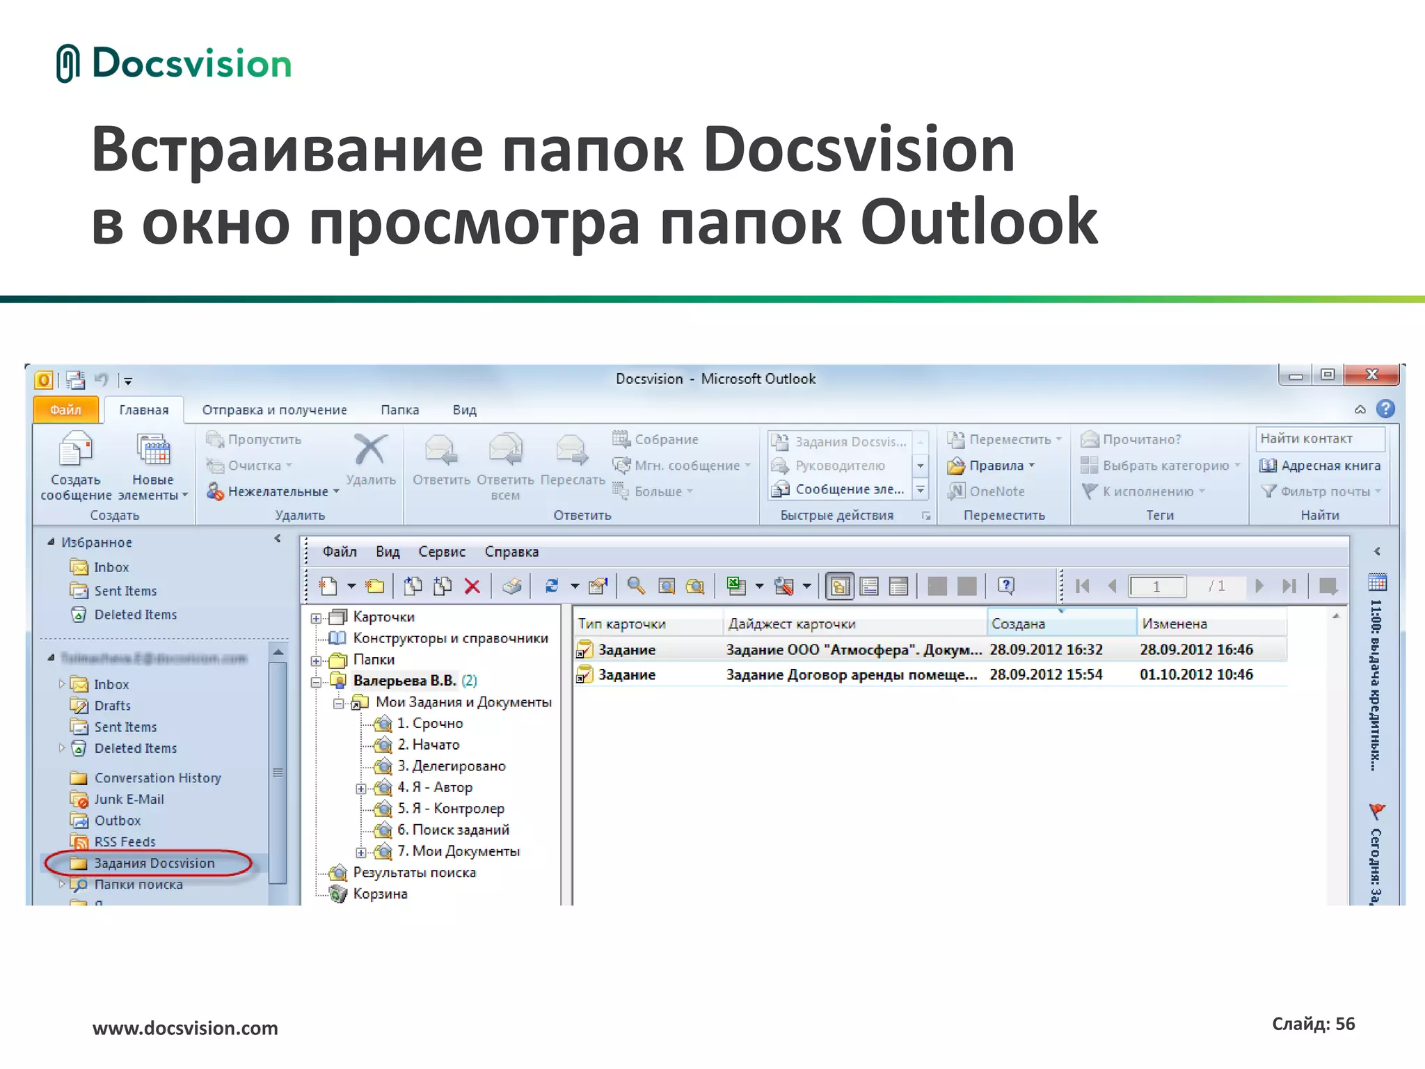
Task: Click the Собрание meeting button
Action: [x=655, y=439]
